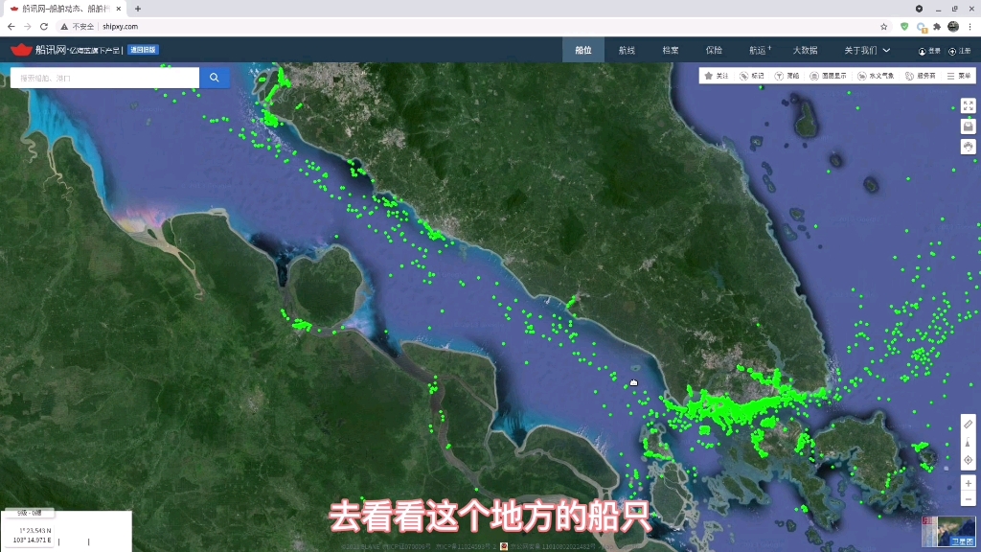
Task: Open the 关注 star favorites tool
Action: tap(717, 76)
